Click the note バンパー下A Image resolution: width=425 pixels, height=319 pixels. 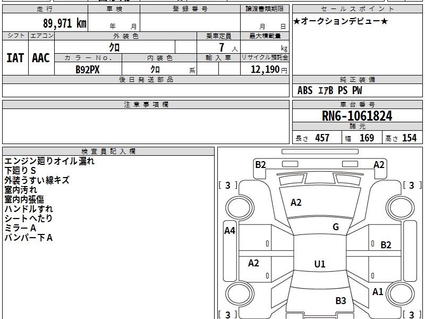pyautogui.click(x=29, y=238)
